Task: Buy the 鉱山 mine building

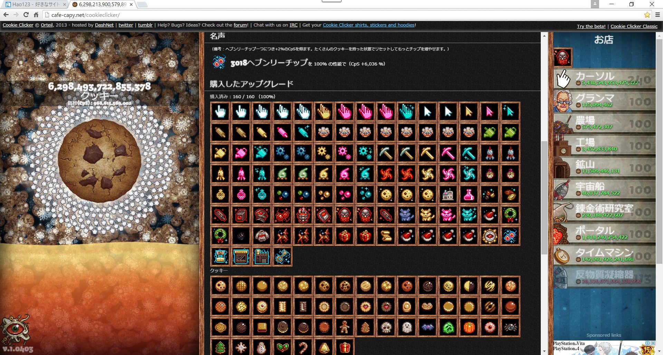Action: (x=604, y=168)
